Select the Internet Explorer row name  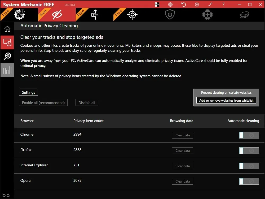pyautogui.click(x=34, y=165)
